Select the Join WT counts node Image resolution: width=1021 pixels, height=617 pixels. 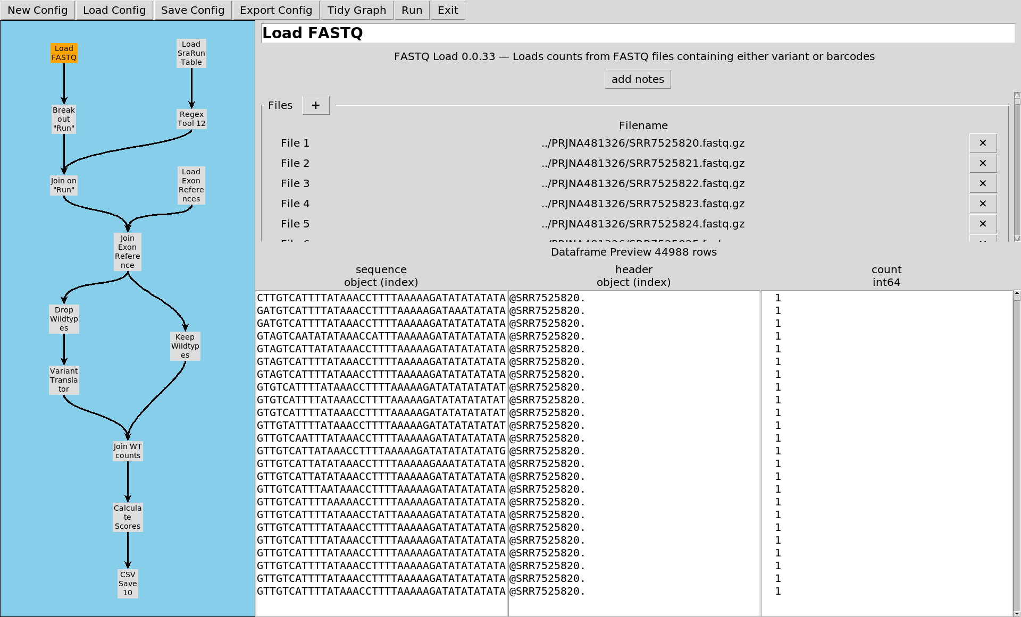click(128, 451)
